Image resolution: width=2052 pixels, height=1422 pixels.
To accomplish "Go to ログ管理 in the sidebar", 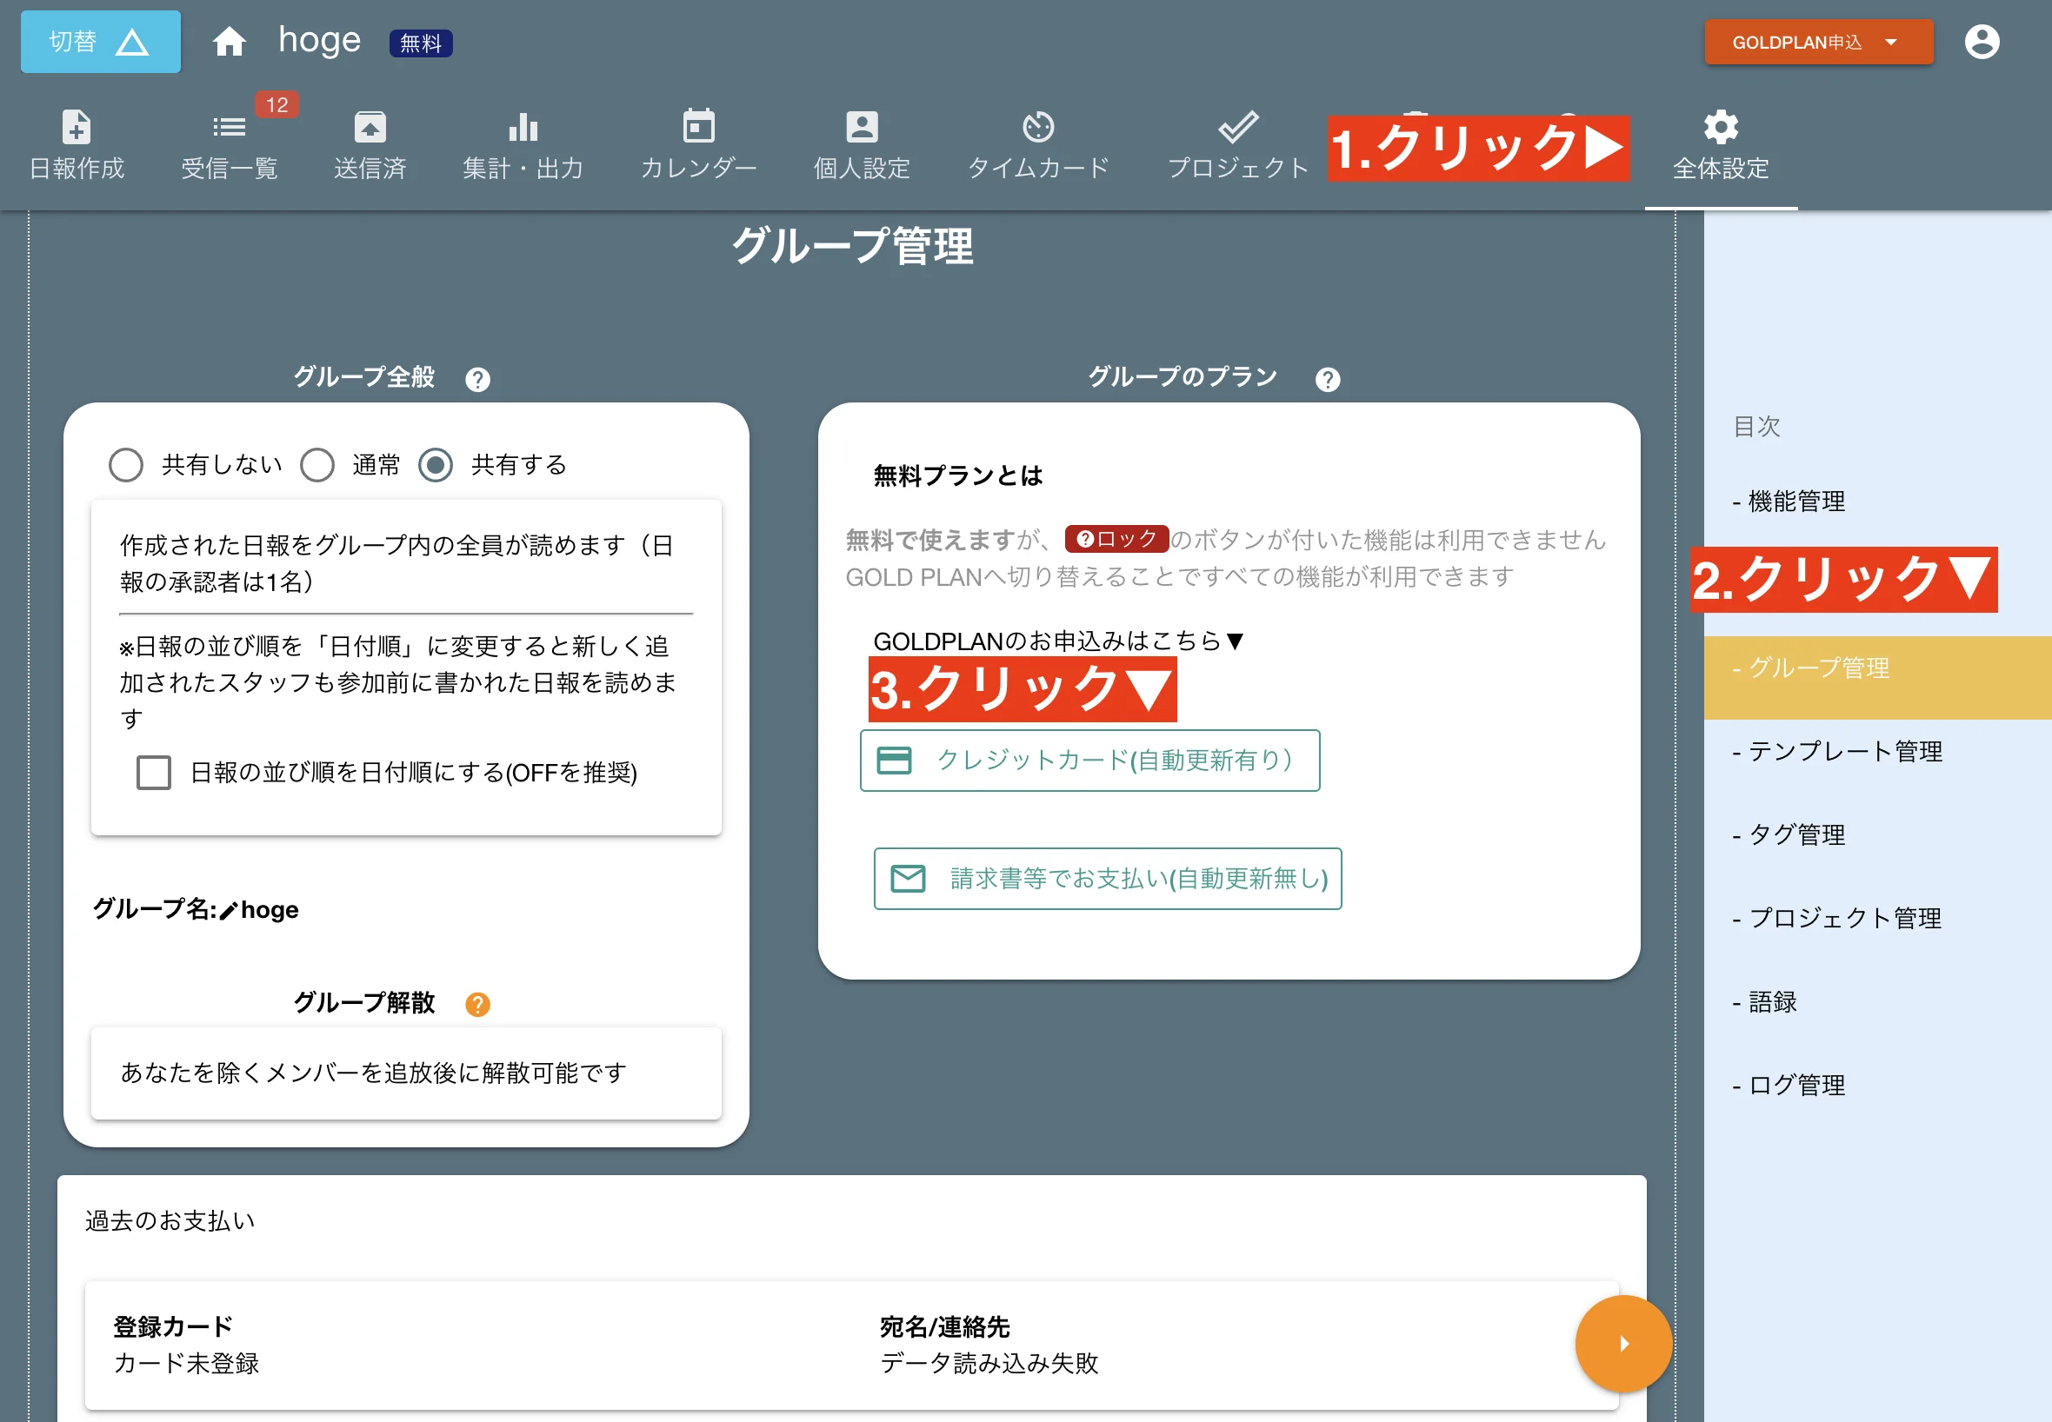I will (1789, 1086).
